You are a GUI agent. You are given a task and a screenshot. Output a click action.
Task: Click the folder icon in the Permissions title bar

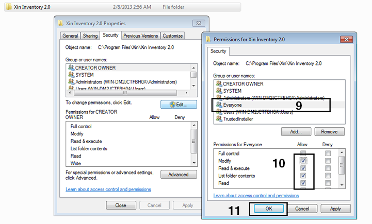tap(208, 39)
